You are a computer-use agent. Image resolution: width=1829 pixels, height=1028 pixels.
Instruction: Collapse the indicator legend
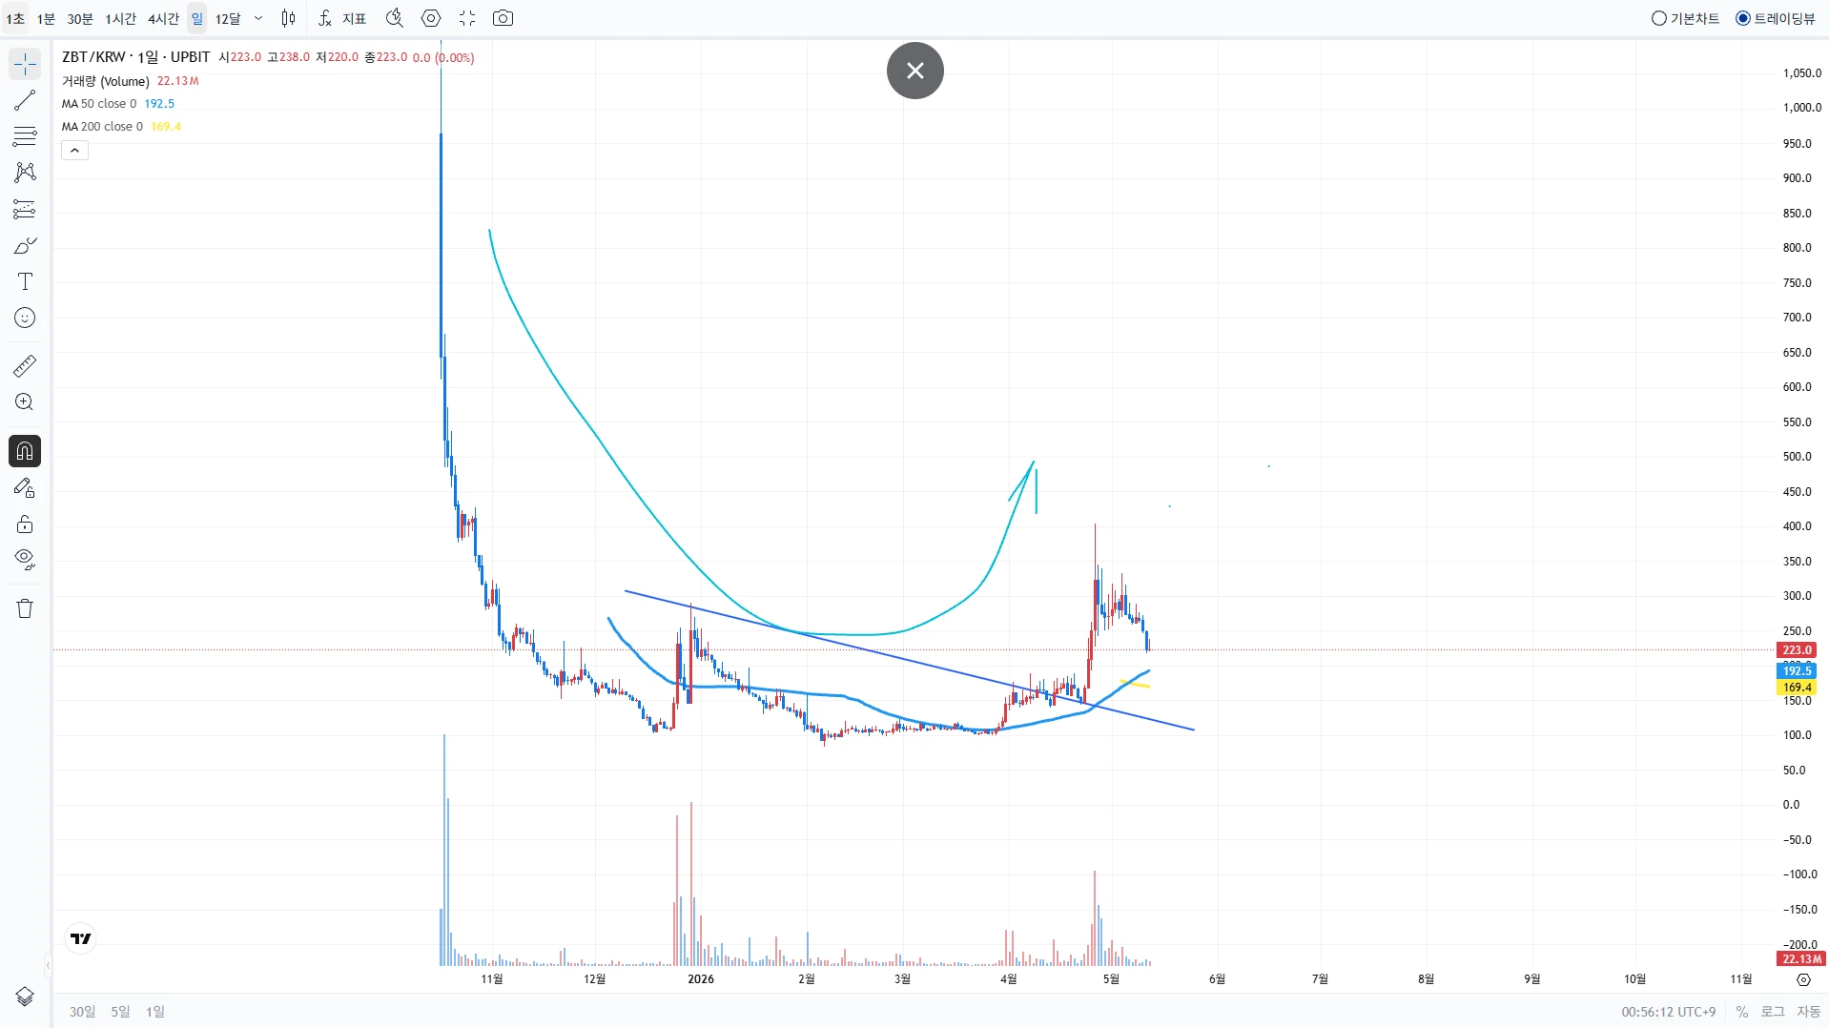74,151
